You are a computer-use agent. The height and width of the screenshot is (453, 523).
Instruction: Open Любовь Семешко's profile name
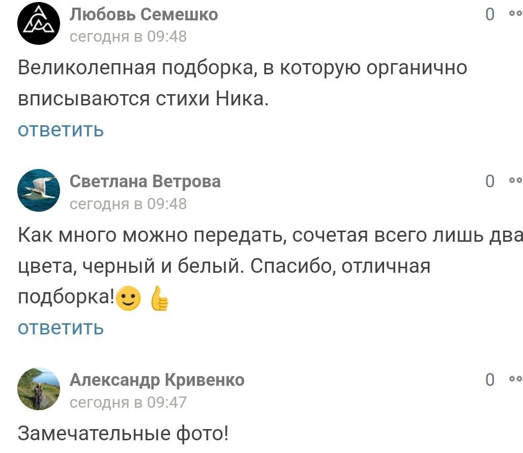click(143, 15)
